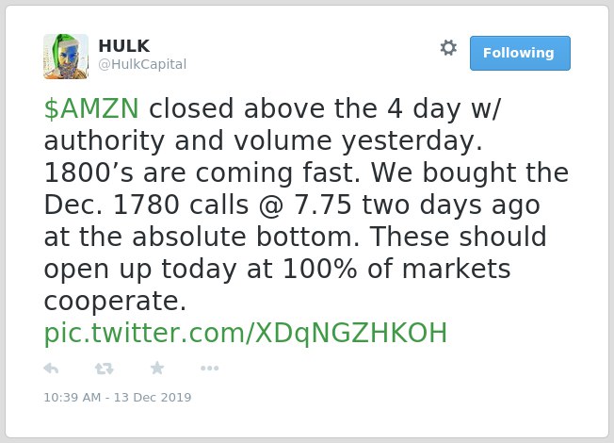This screenshot has height=443, width=614.
Task: Retweet the $AMZN tweet
Action: pos(105,369)
